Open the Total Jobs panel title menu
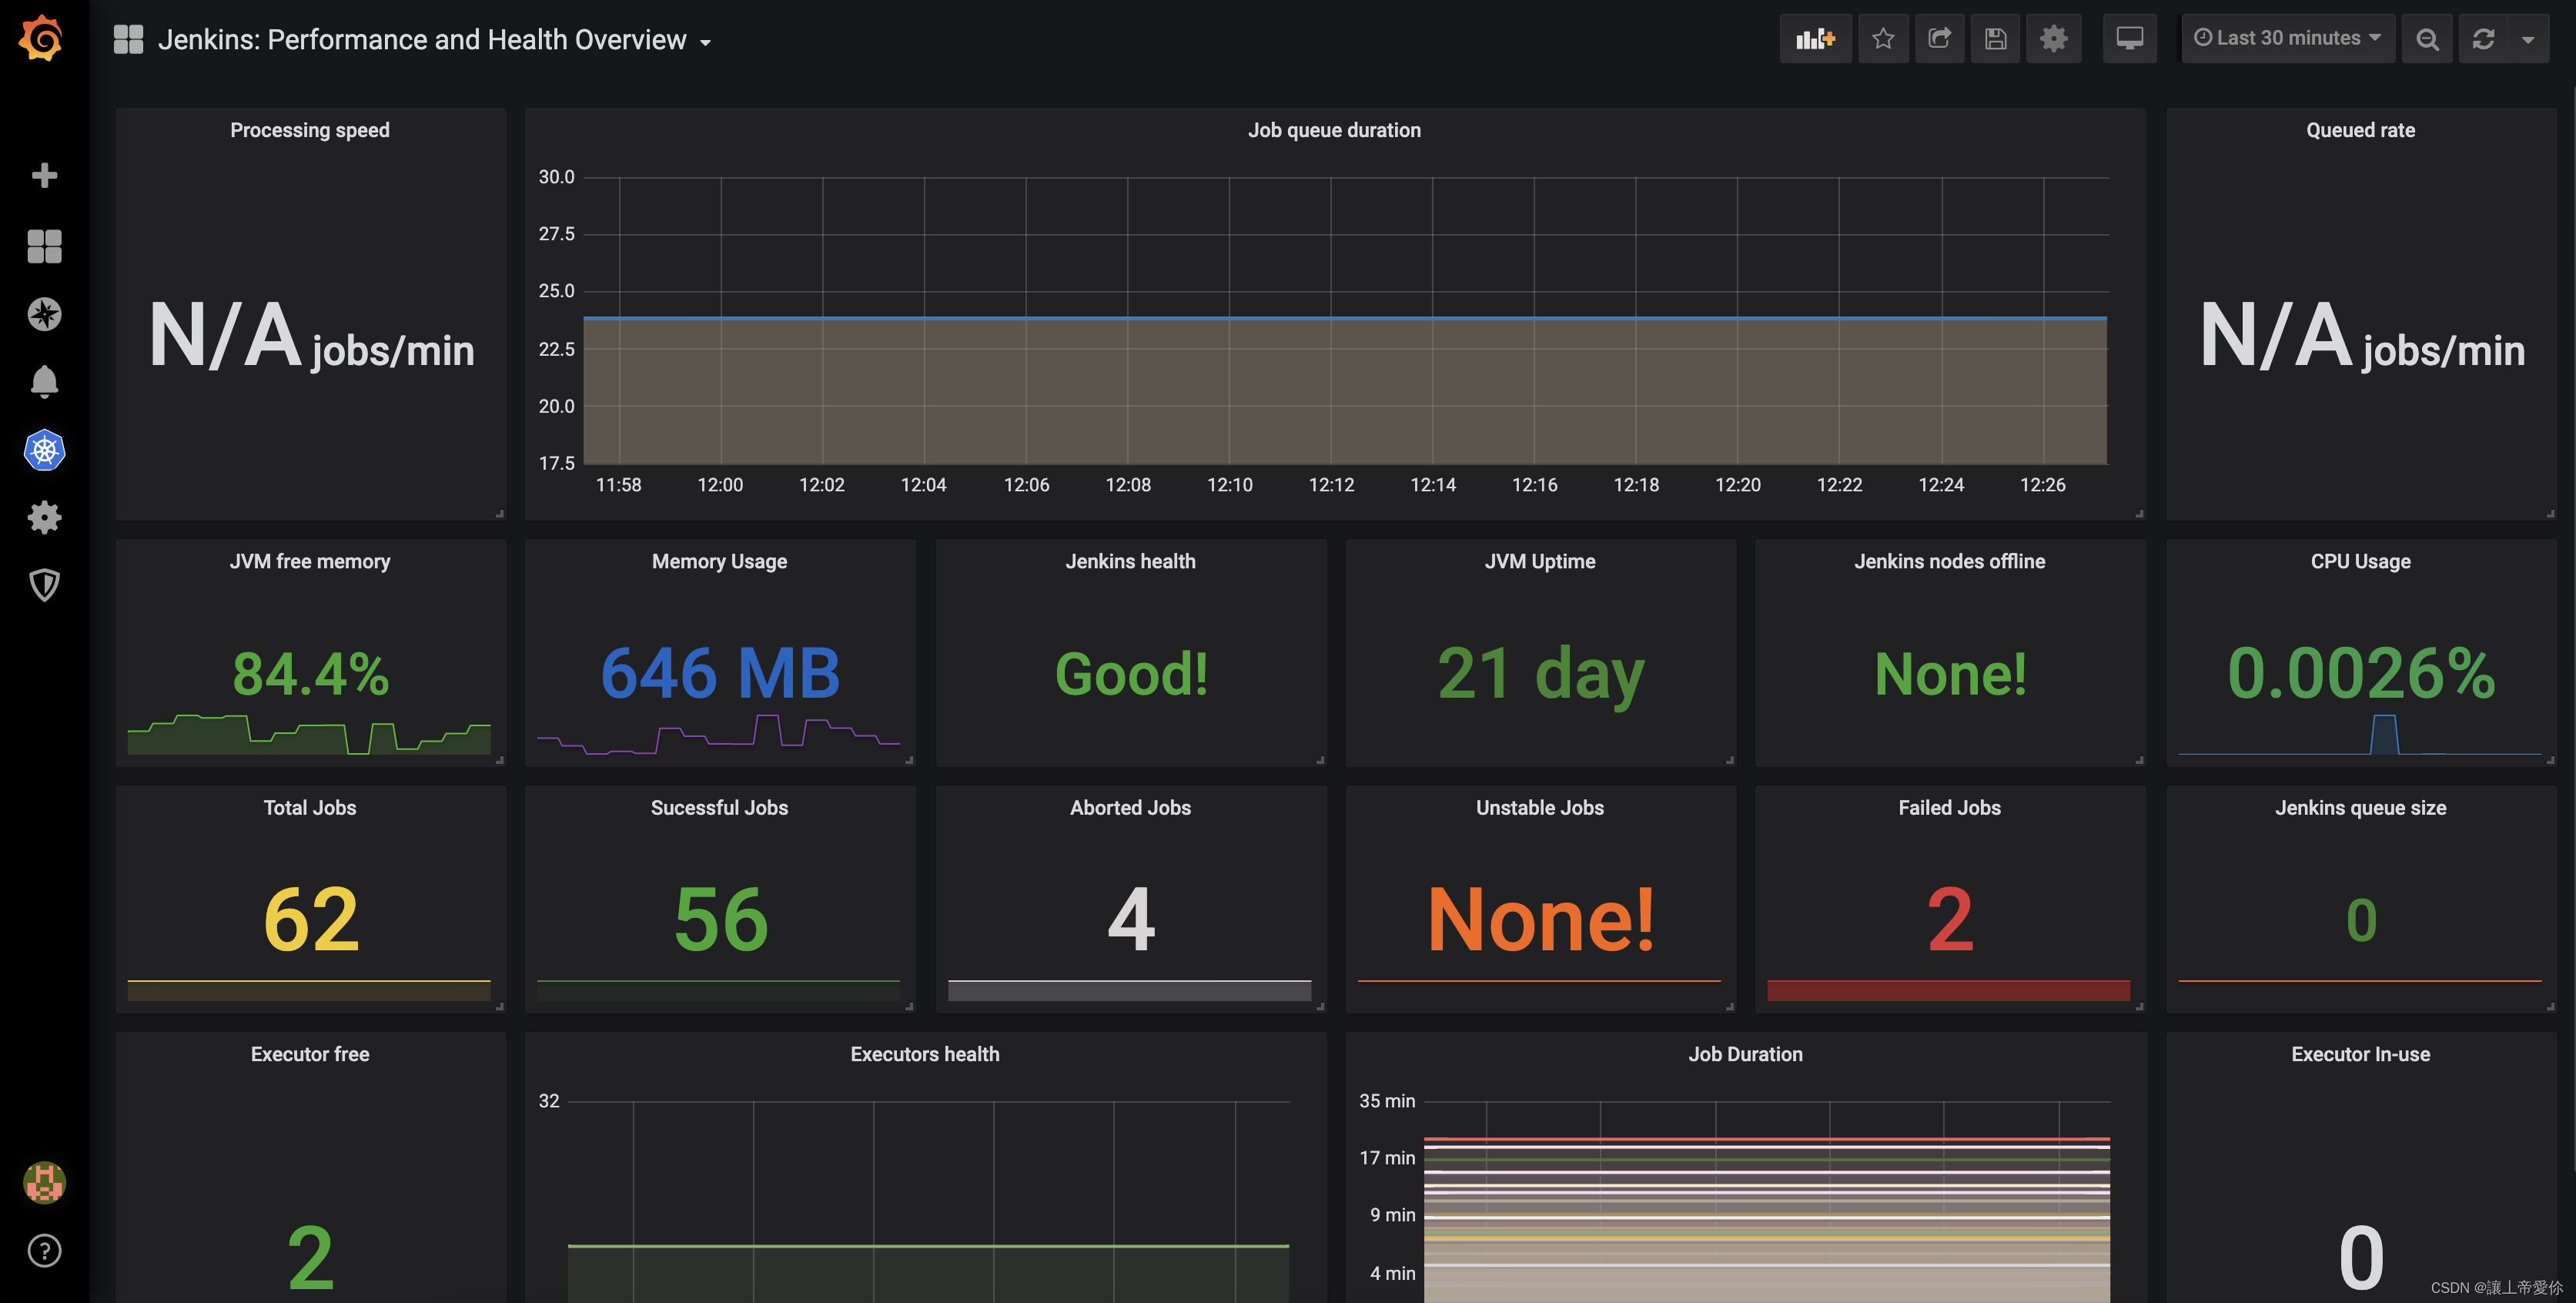 click(x=310, y=807)
